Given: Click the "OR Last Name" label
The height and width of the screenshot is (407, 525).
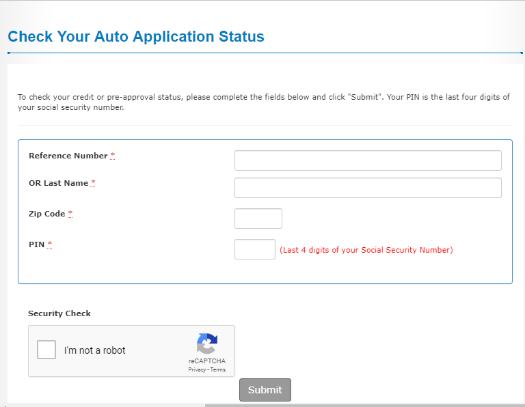Looking at the screenshot, I should pos(58,183).
